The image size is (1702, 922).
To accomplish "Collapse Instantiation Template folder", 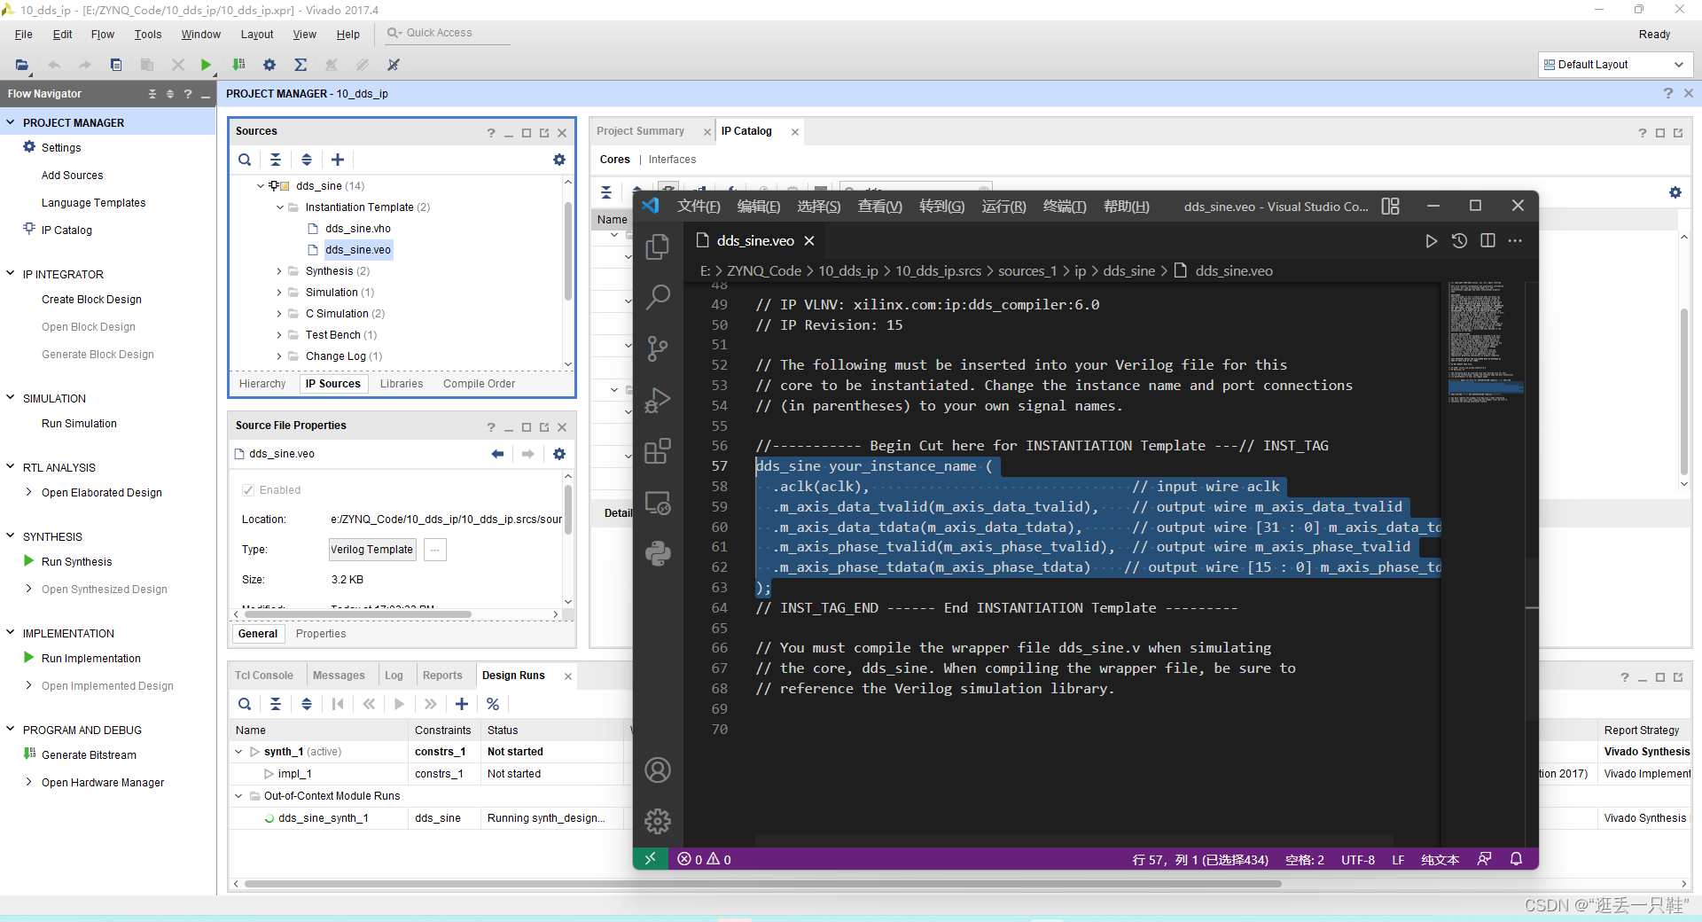I will 279,207.
